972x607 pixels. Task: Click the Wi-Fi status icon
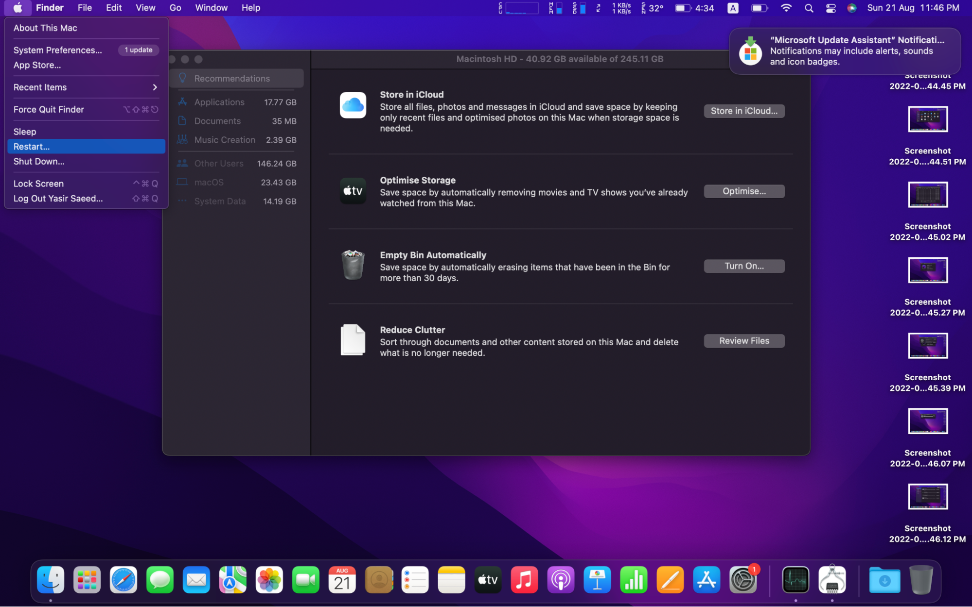786,8
